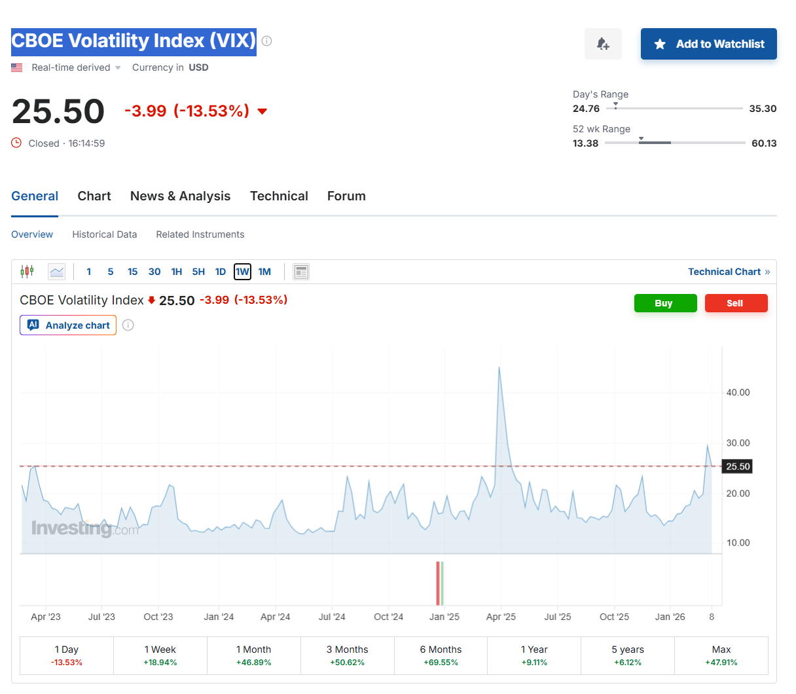This screenshot has width=796, height=694.
Task: Switch to the Chart tab
Action: point(94,196)
